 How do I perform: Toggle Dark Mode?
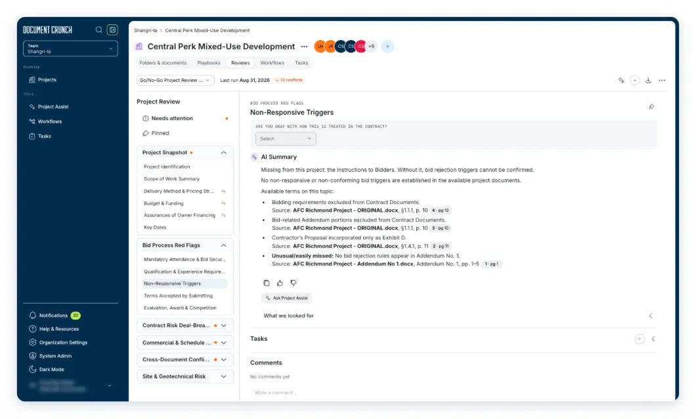[51, 369]
